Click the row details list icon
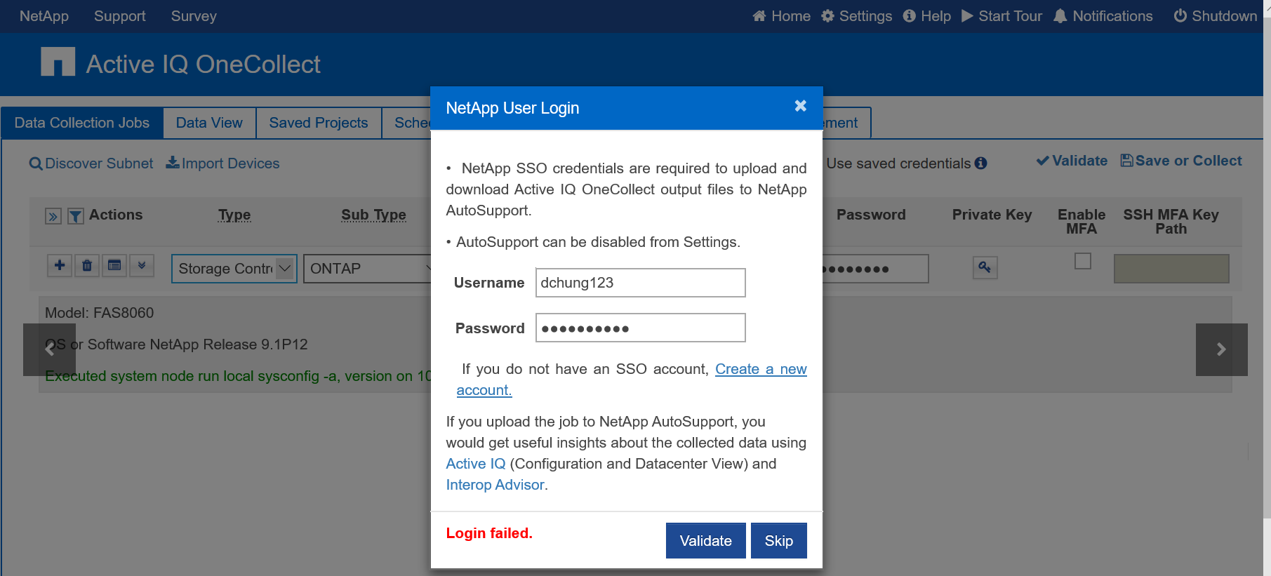This screenshot has height=576, width=1271. point(114,266)
